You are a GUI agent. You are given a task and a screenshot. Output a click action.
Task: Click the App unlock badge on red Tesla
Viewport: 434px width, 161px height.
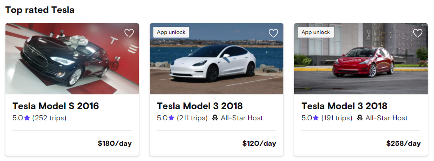(316, 32)
